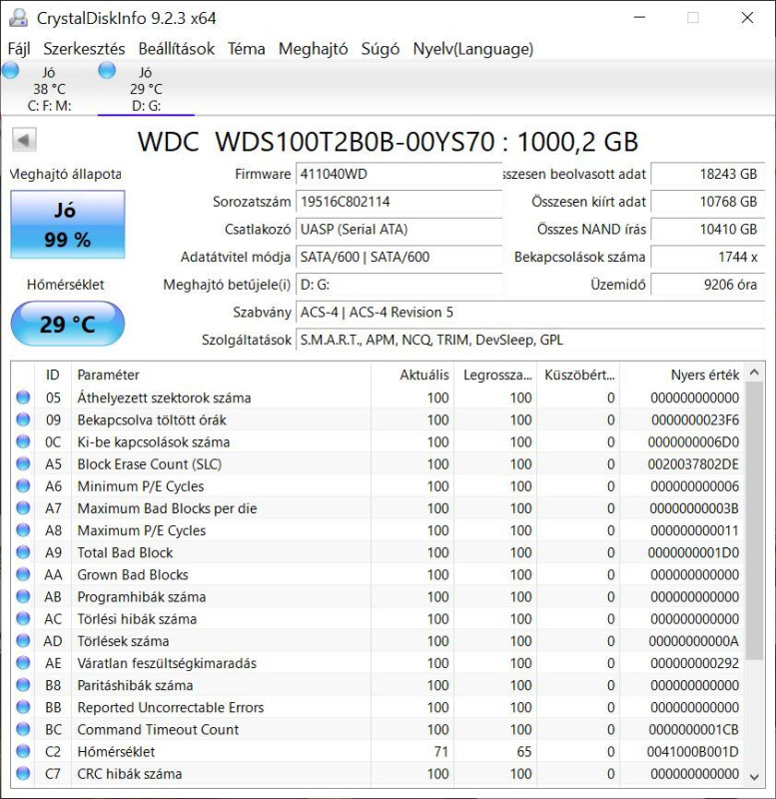This screenshot has width=776, height=799.
Task: Click the previous drive arrow button
Action: tap(24, 140)
